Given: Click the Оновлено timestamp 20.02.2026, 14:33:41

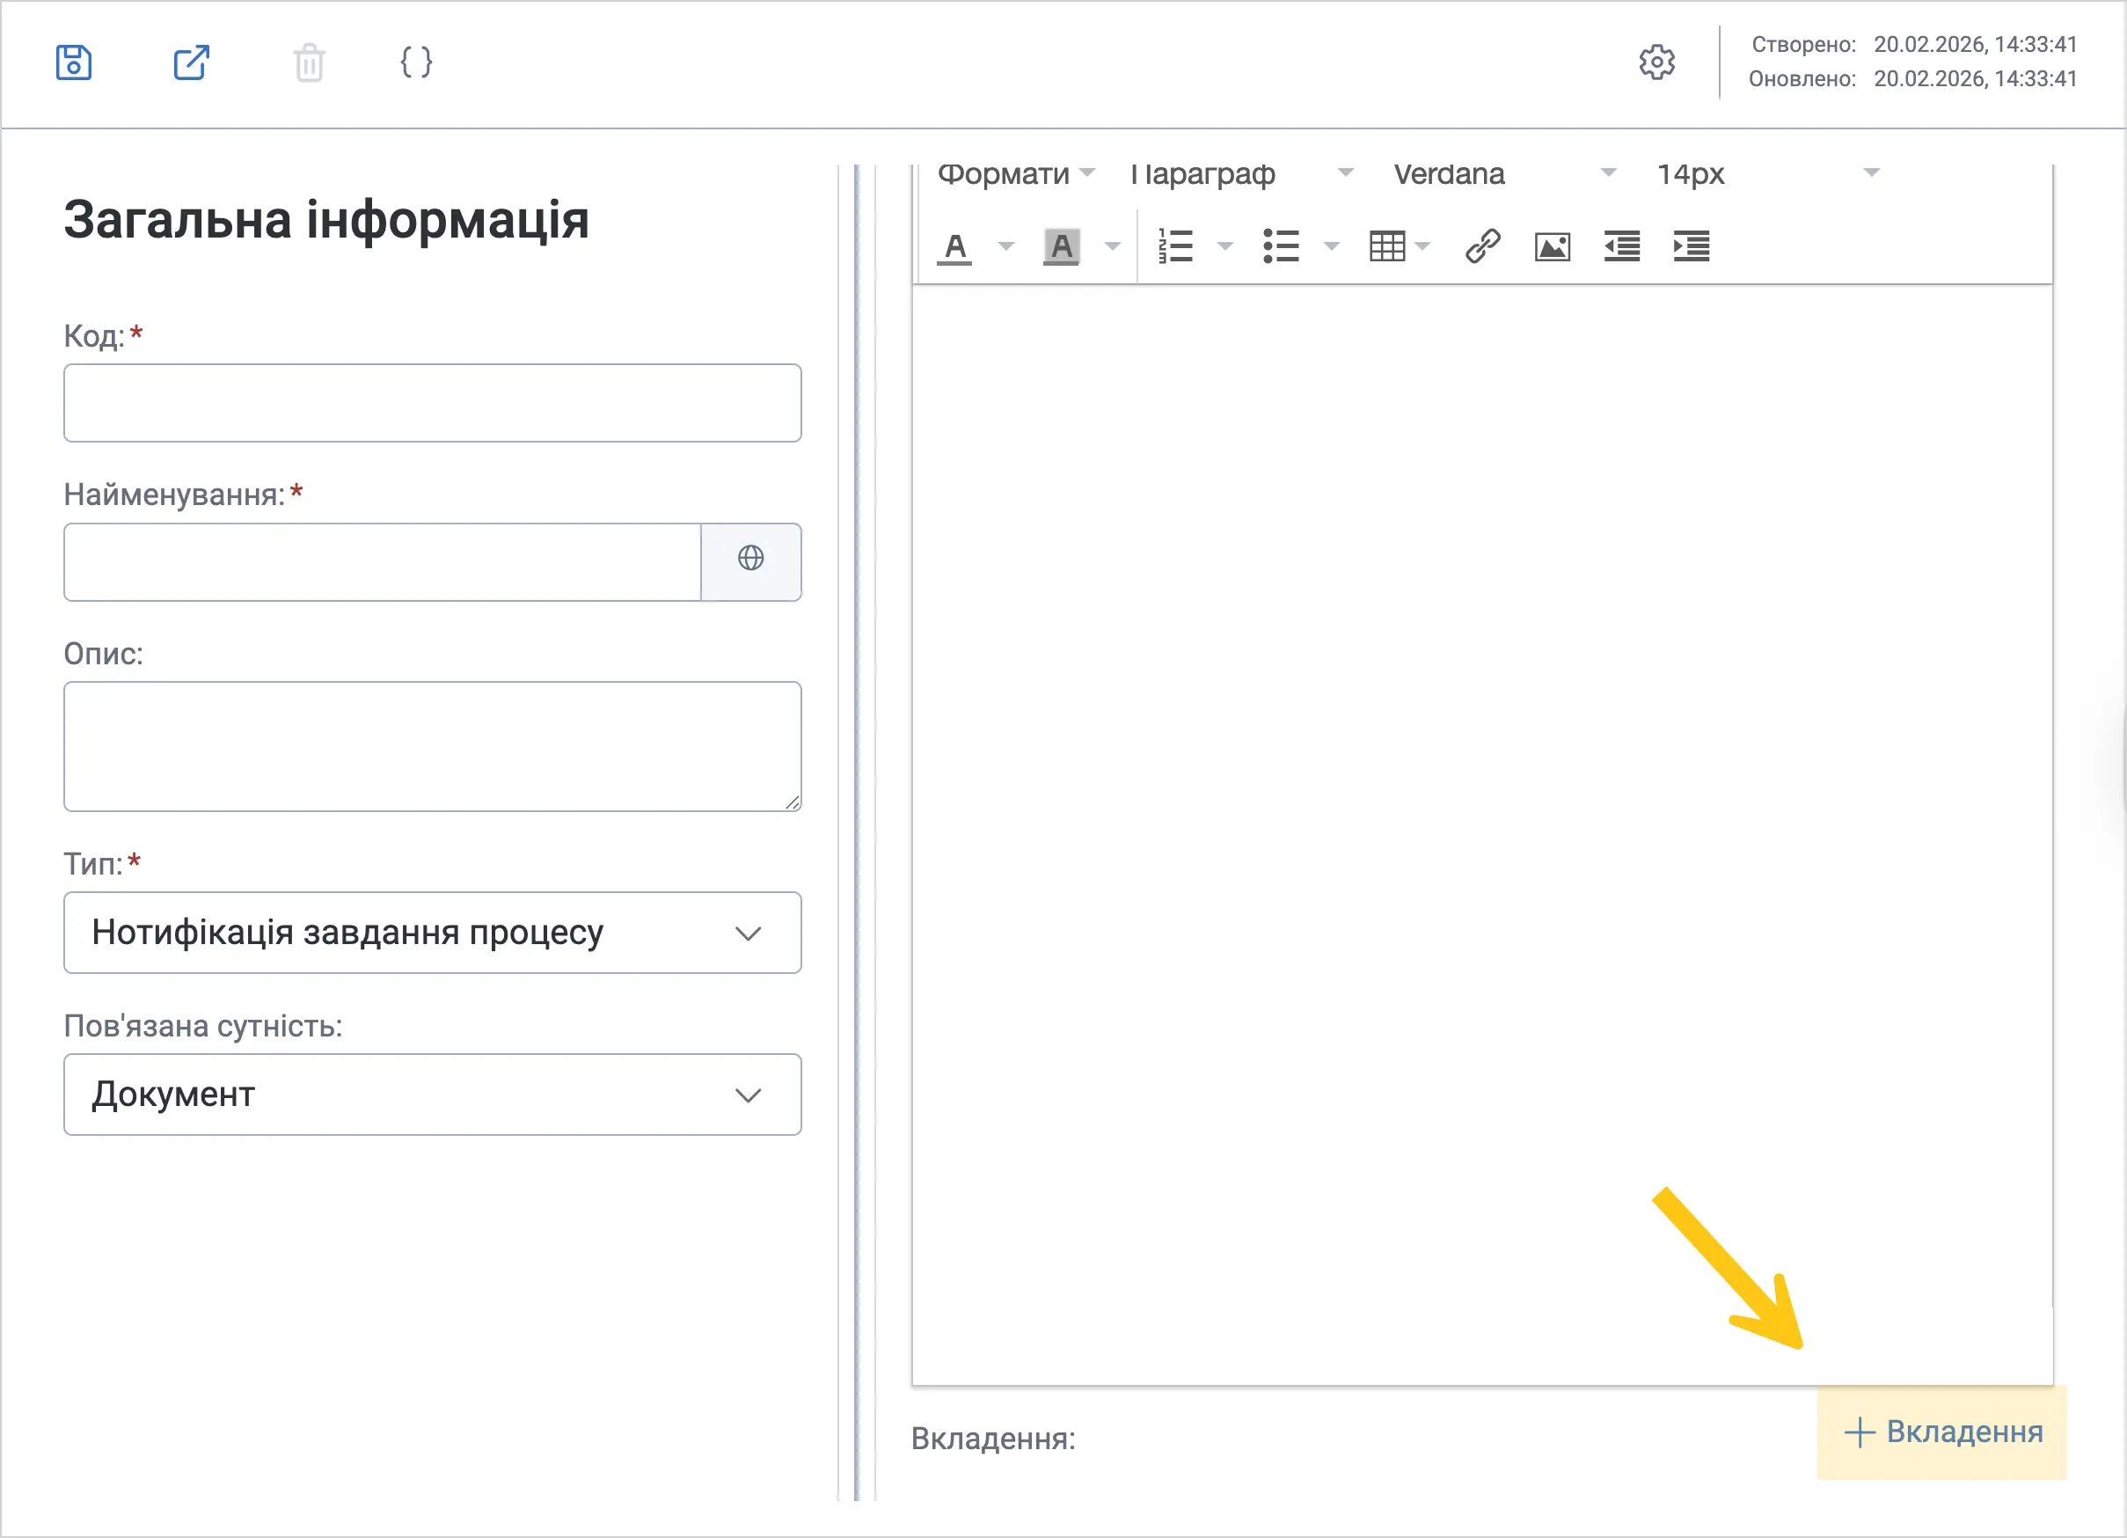Looking at the screenshot, I should click(x=1975, y=79).
